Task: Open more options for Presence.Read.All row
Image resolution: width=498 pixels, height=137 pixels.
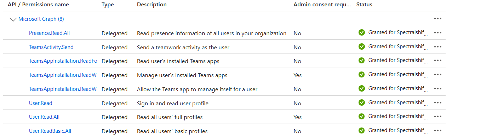Action: [x=438, y=33]
